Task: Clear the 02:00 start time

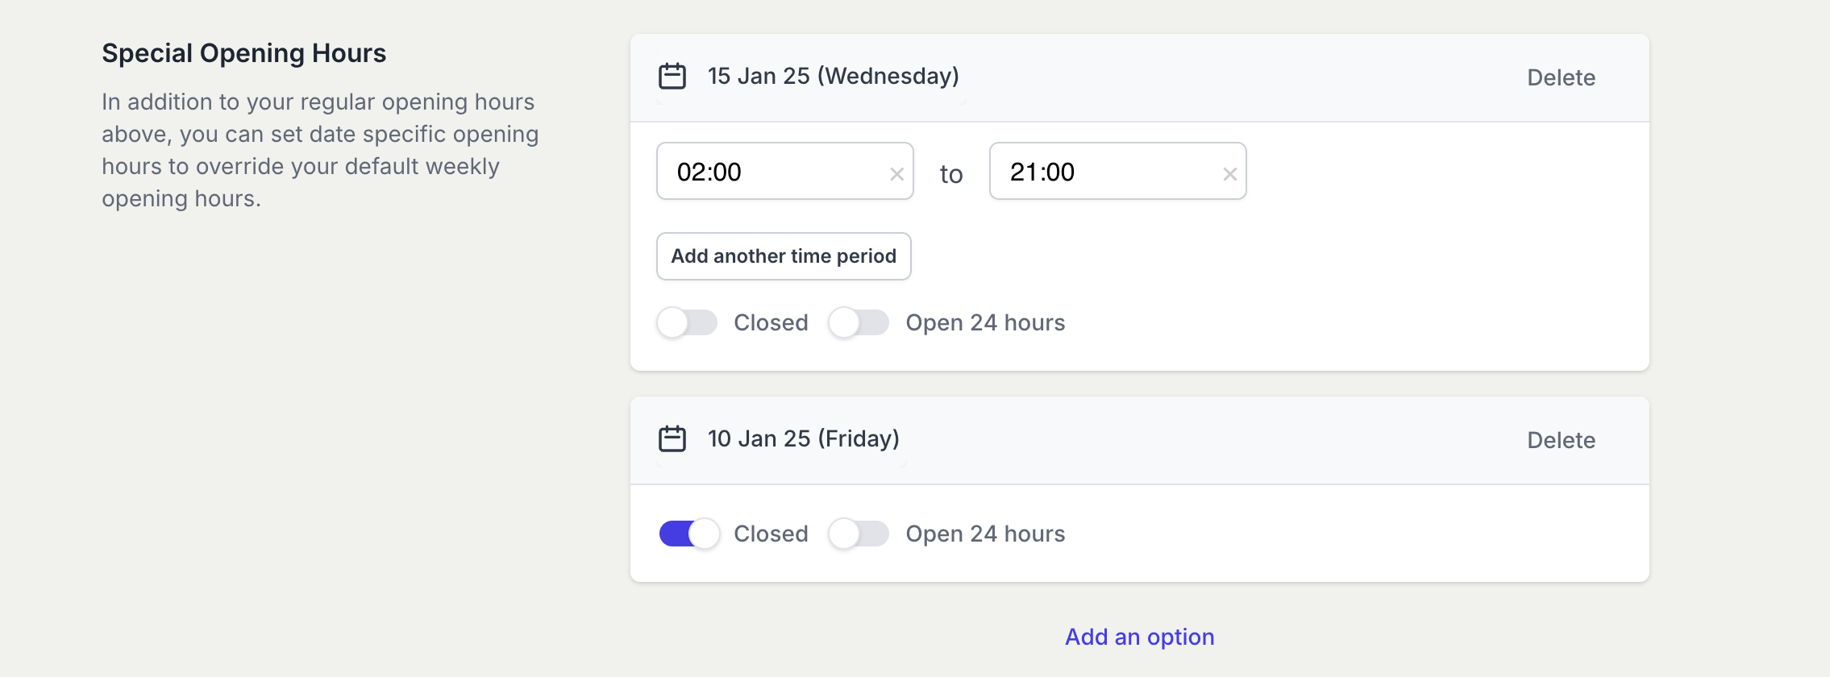Action: (896, 174)
